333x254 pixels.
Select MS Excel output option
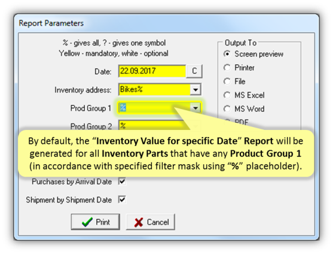227,95
